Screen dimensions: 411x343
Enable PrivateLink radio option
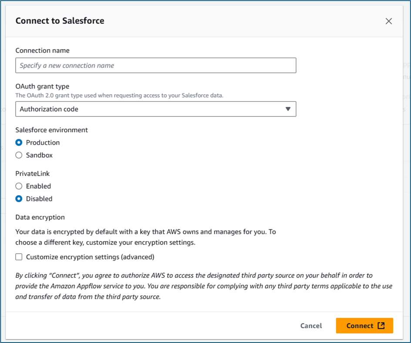pyautogui.click(x=19, y=186)
